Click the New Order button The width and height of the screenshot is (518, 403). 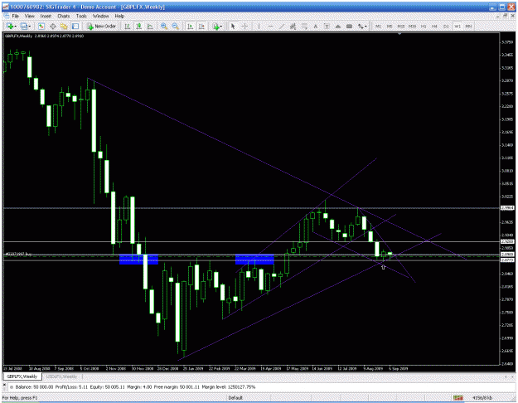(101, 26)
